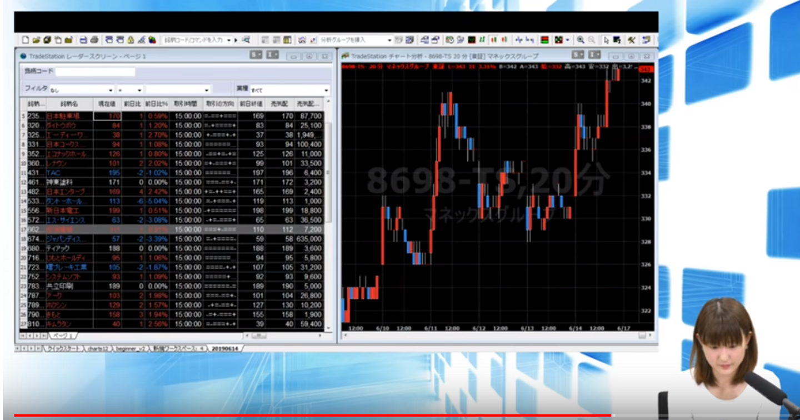Sort by the 銘柄名 column header
Image resolution: width=800 pixels, height=420 pixels.
(69, 104)
